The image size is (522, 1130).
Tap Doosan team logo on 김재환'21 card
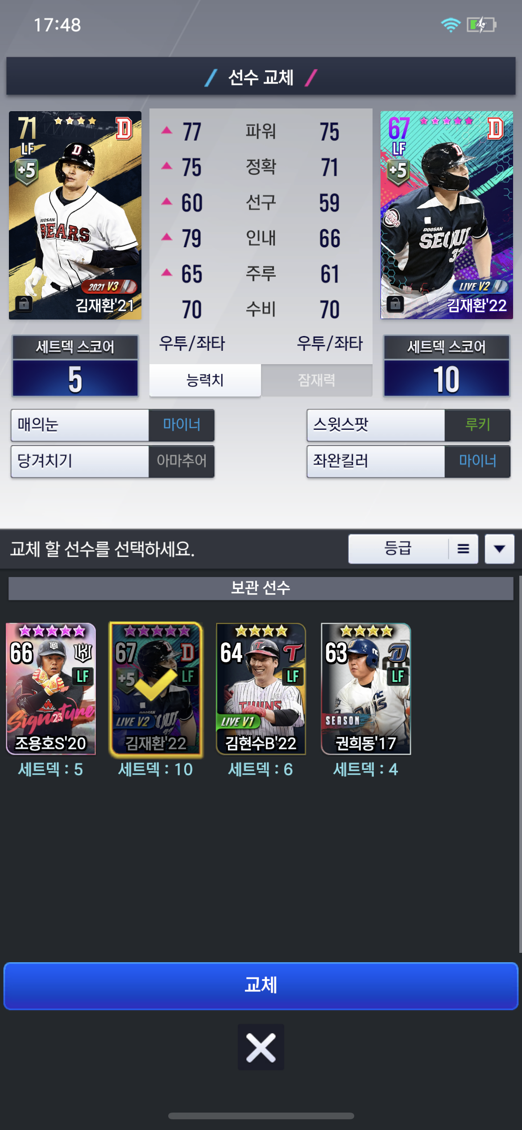coord(124,129)
